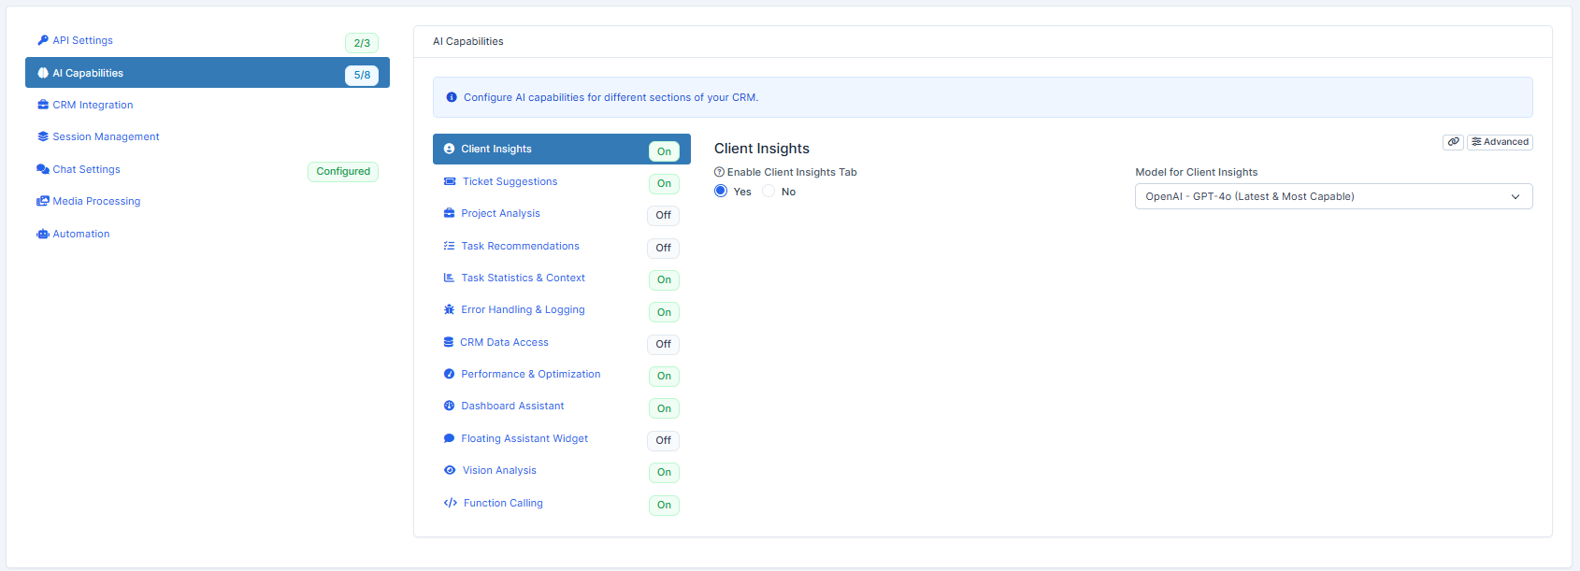The image size is (1580, 571).
Task: Click the Floating Assistant Widget Off badge
Action: (663, 440)
